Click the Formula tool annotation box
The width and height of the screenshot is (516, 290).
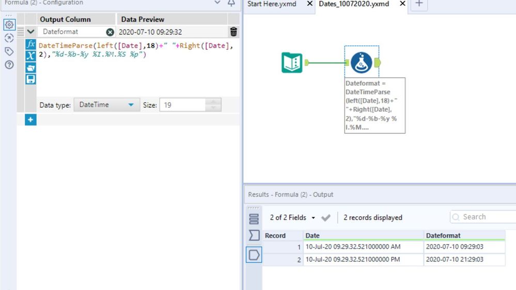375,106
